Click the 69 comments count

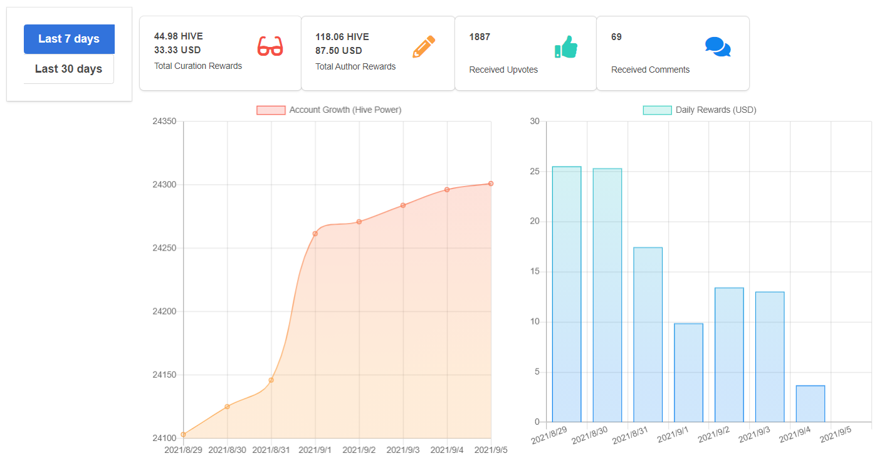pos(616,37)
